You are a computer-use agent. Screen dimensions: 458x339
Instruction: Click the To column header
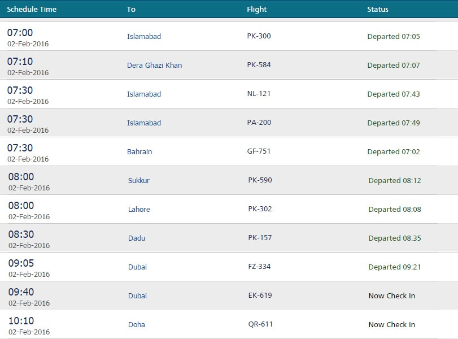[x=131, y=10]
